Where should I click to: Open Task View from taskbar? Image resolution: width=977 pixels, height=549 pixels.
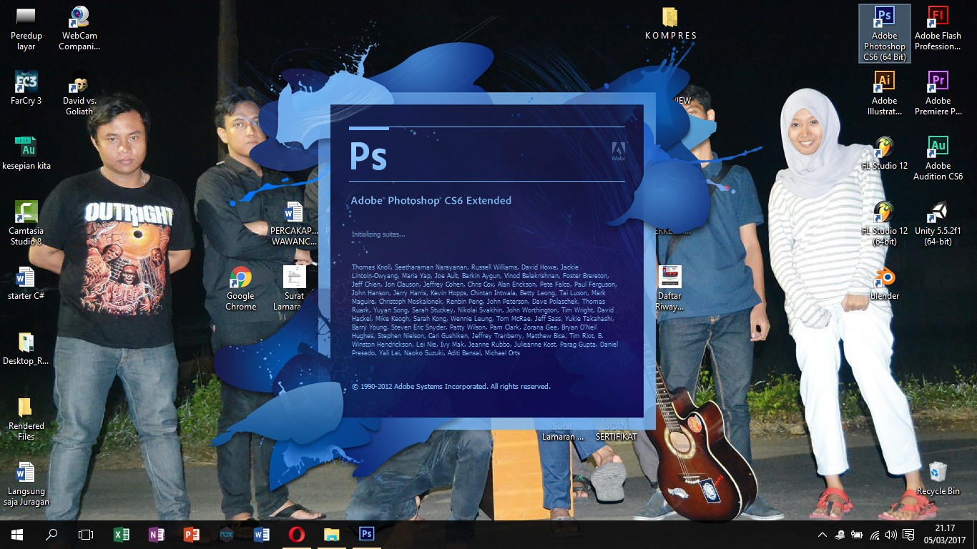click(x=86, y=534)
